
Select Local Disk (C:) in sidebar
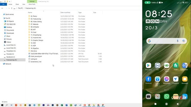tap(11, 45)
